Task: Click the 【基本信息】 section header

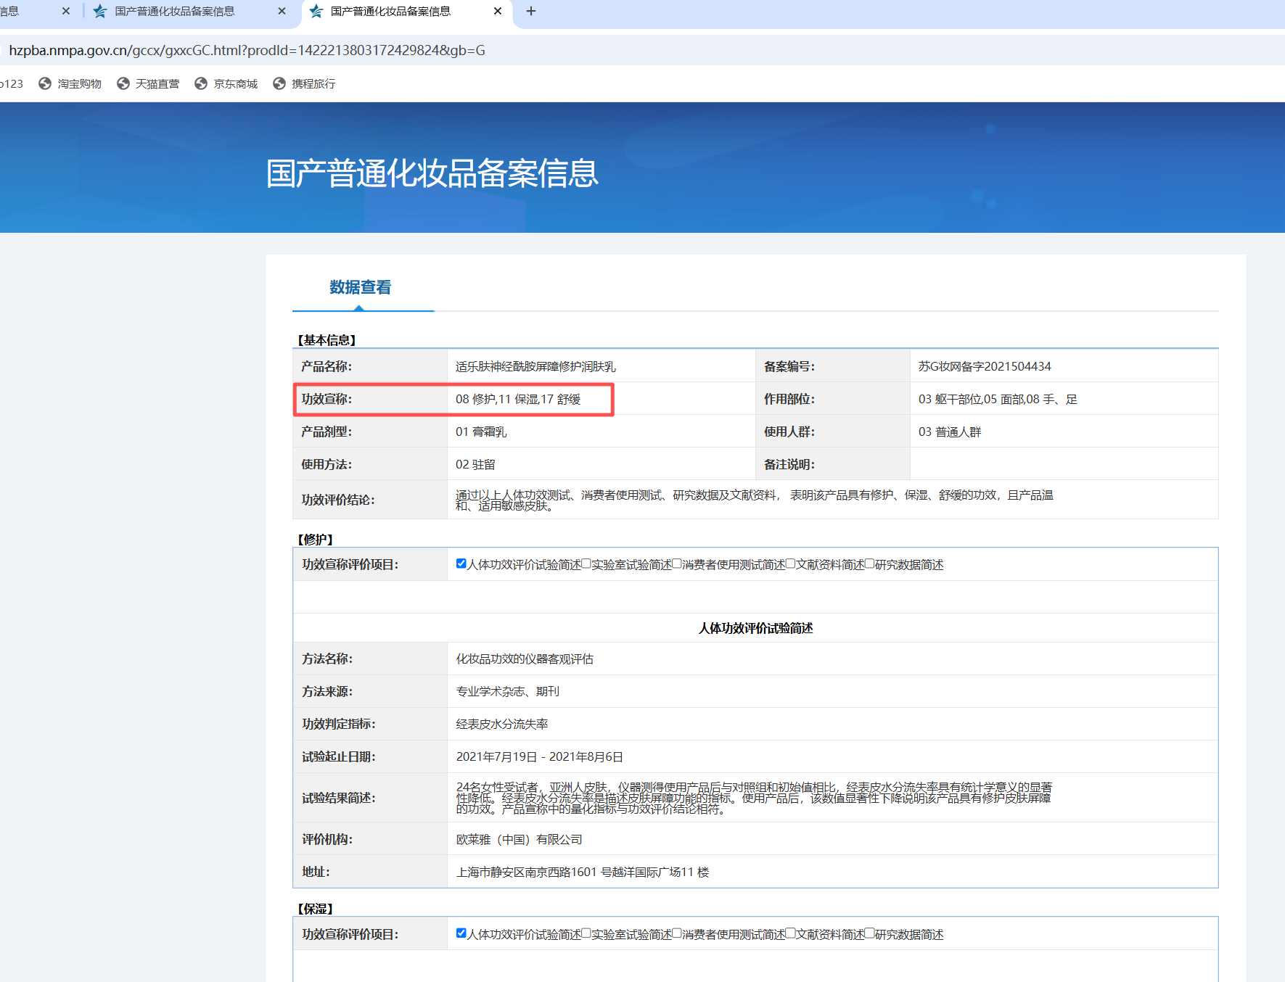Action: (327, 340)
